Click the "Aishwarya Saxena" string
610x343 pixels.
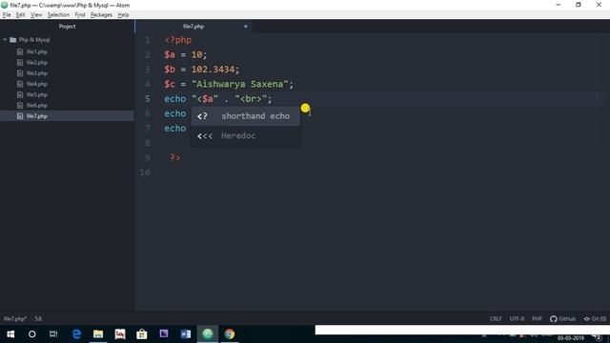pyautogui.click(x=239, y=84)
